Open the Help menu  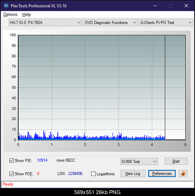pos(27,15)
